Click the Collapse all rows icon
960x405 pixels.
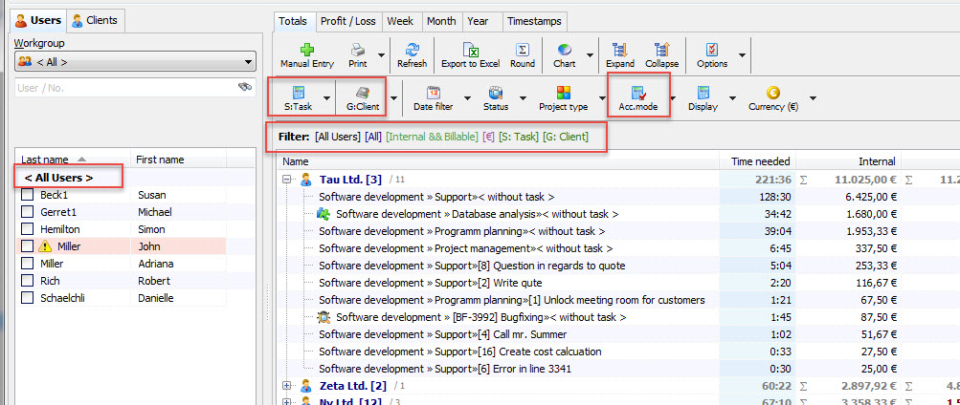(661, 50)
